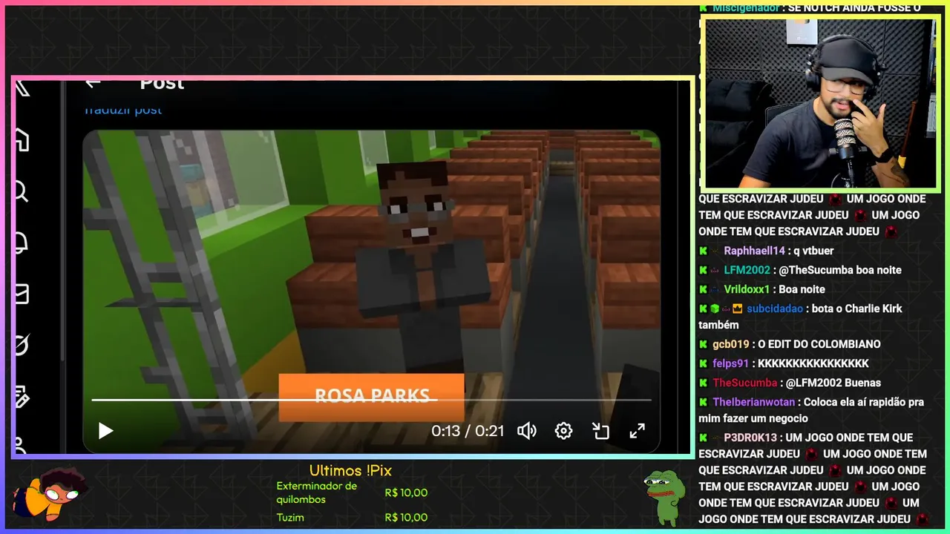Click the green cube badge beside subcidadao
The image size is (950, 534).
click(715, 309)
